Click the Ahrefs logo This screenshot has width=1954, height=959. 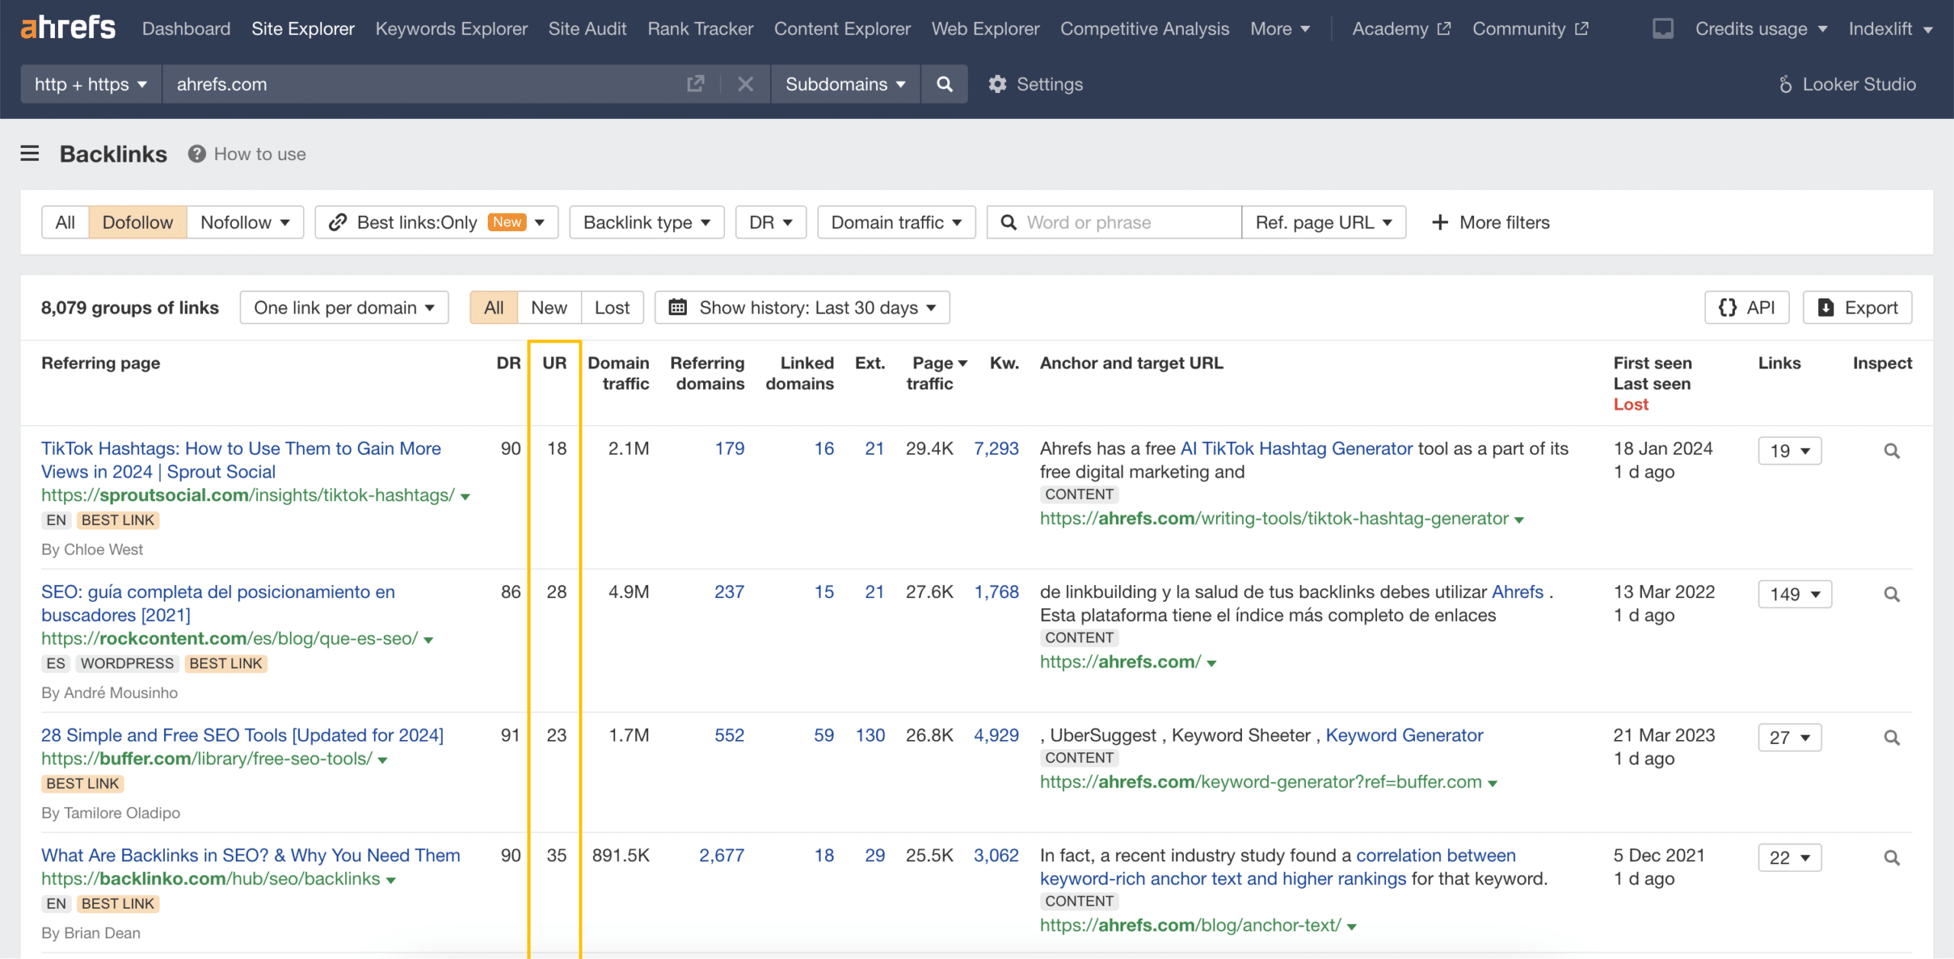(68, 28)
